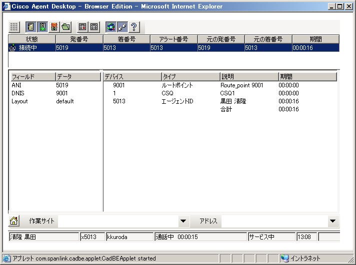Screen dimensions: 356x265
Task: Open help with the question mark icon
Action: click(x=134, y=27)
